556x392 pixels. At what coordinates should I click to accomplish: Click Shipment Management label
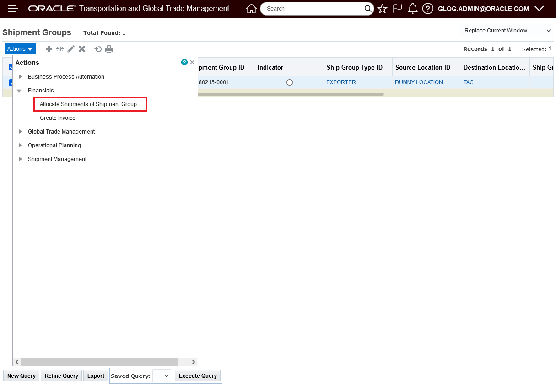(57, 159)
